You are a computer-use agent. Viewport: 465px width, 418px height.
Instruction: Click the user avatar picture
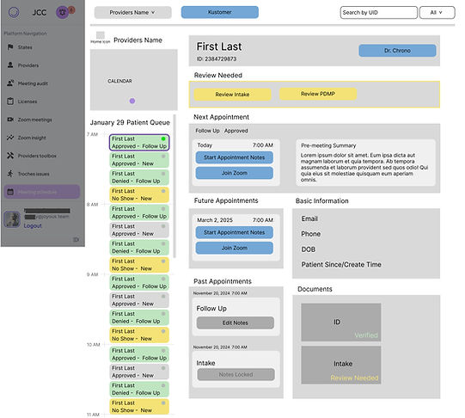(x=12, y=219)
